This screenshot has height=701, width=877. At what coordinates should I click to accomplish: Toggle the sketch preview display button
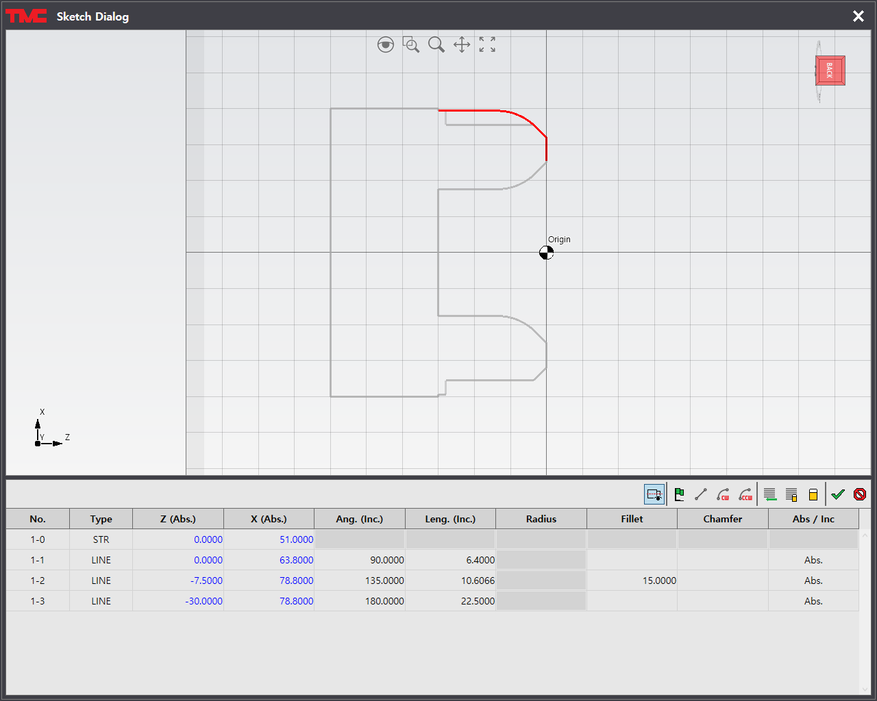point(654,494)
